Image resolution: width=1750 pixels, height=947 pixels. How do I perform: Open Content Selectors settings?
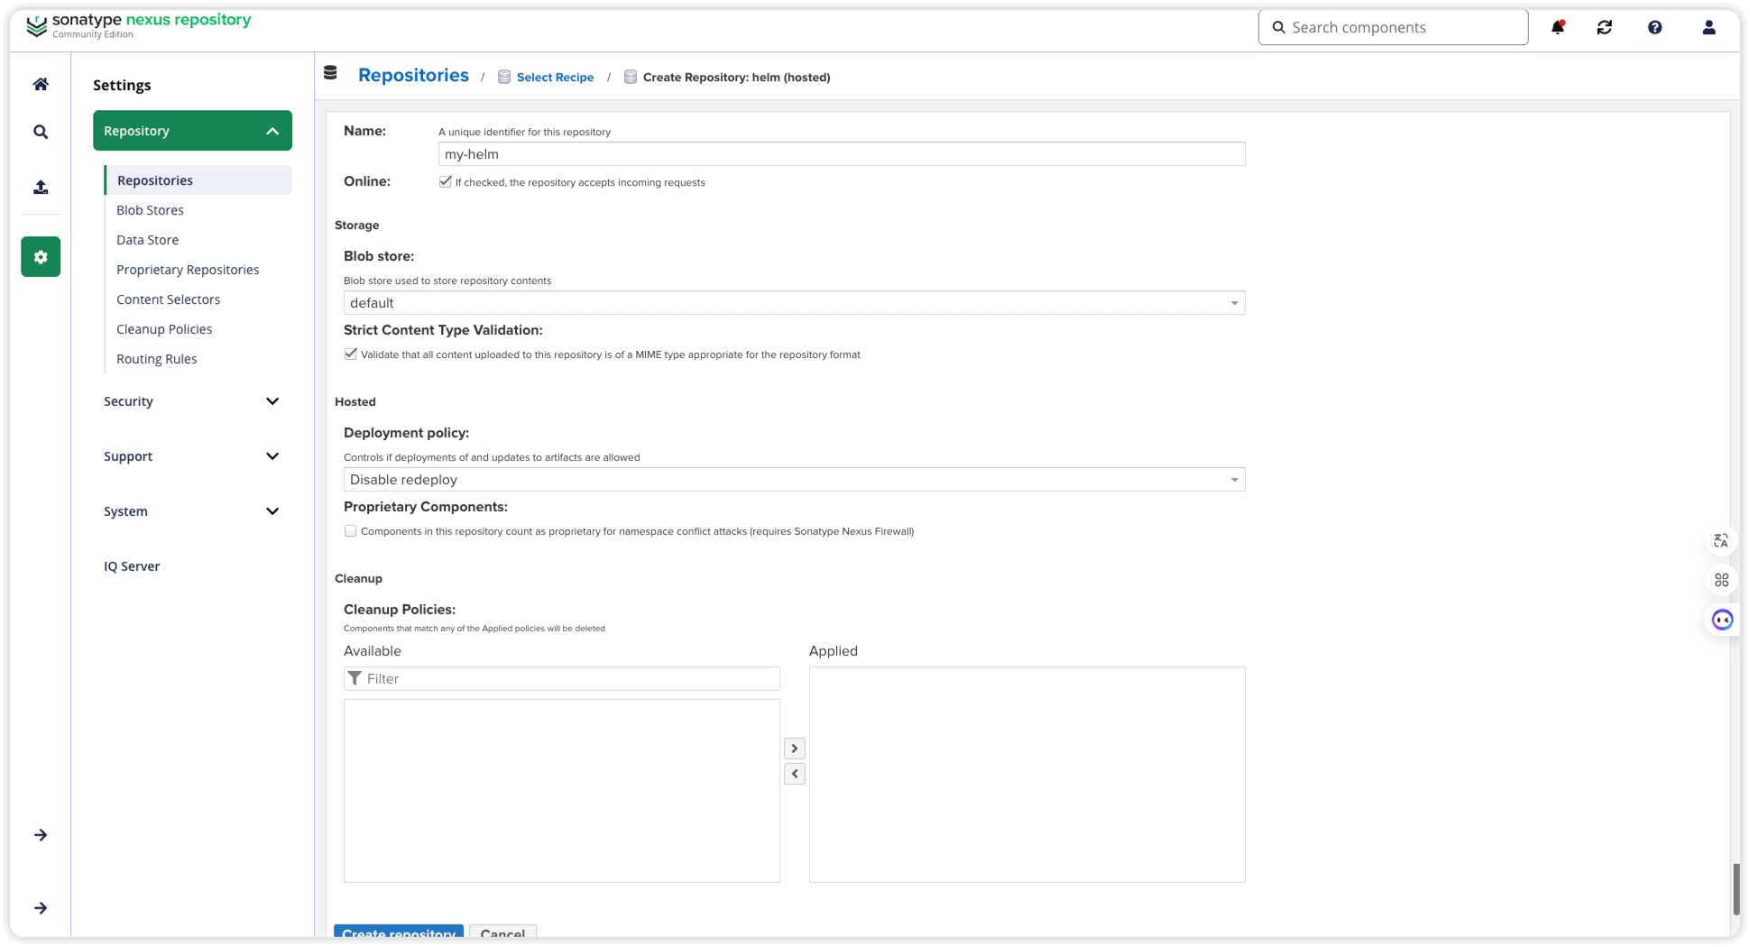point(168,299)
